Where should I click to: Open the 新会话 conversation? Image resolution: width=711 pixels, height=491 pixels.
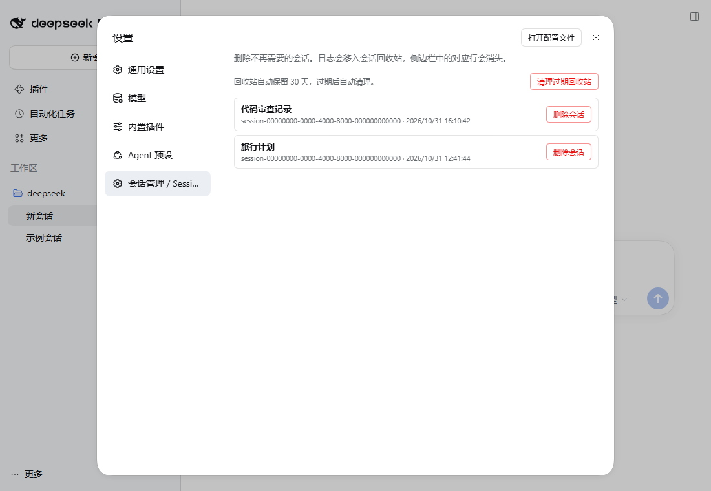(52, 216)
